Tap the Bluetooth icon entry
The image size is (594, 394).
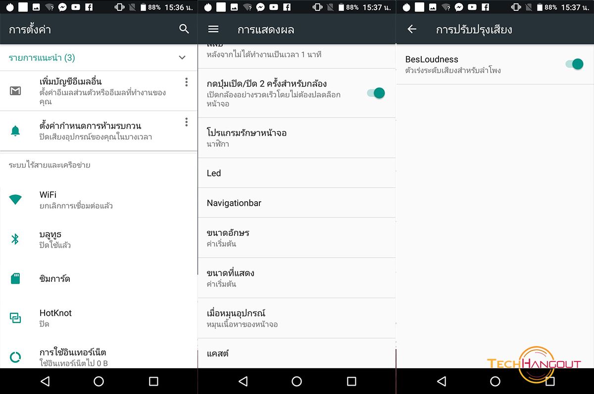[15, 239]
